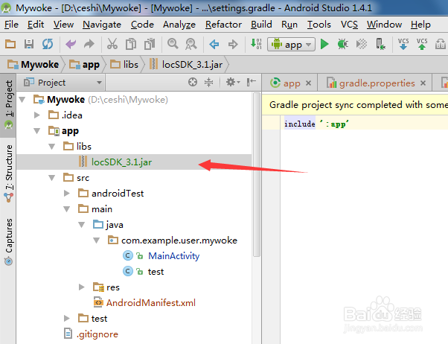This screenshot has width=448, height=344.
Task: Click the Undo arrow icon
Action: tap(71, 45)
